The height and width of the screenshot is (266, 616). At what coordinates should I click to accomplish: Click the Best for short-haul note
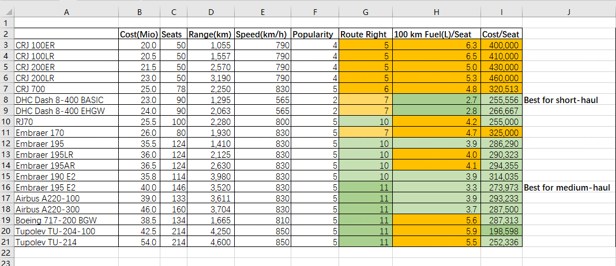[x=561, y=100]
